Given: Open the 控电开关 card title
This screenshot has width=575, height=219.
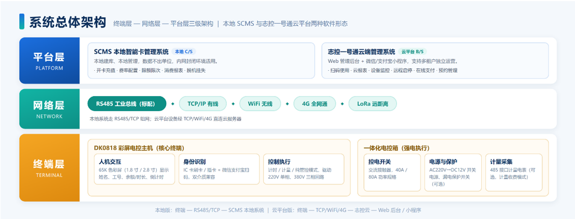Looking at the screenshot, I should coord(380,162).
